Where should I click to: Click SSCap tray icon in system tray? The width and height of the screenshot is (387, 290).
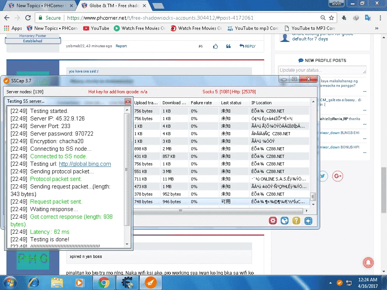click(x=340, y=282)
